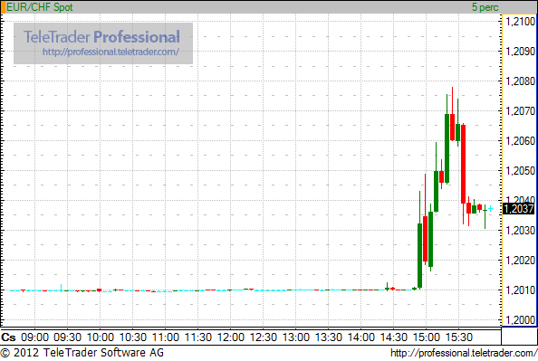Click the Cs day label on time axis

tap(8, 337)
